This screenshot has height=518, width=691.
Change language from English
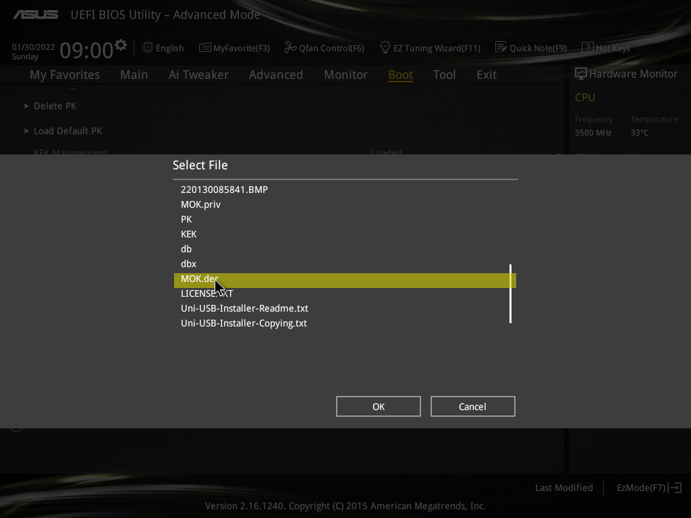coord(169,48)
